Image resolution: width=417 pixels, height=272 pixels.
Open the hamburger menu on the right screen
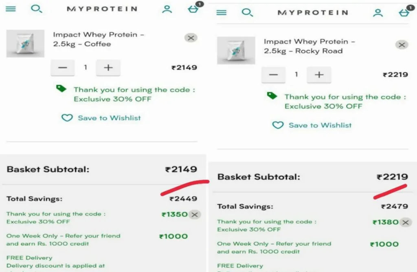coord(221,13)
